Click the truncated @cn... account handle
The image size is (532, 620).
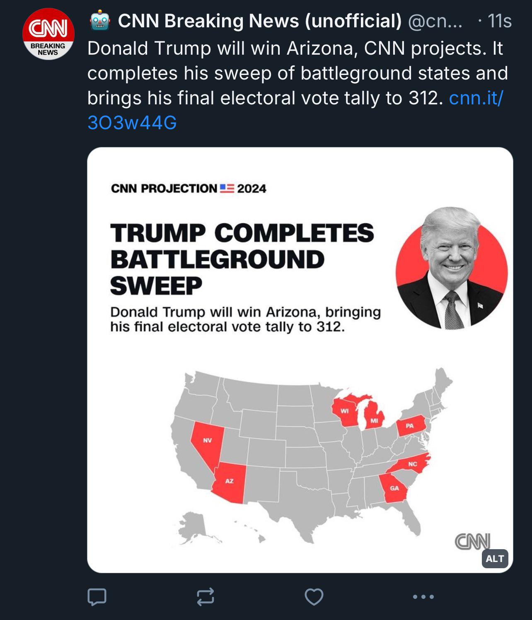click(435, 21)
